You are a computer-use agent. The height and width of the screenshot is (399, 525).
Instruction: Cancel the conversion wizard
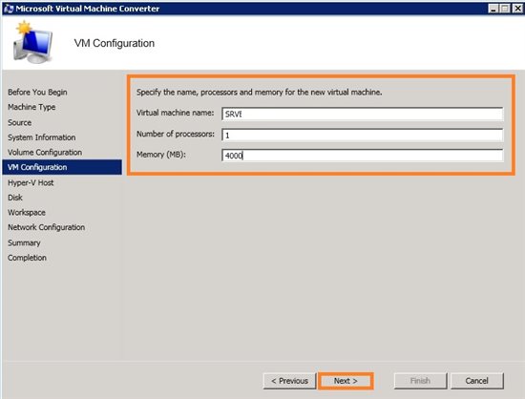click(476, 381)
